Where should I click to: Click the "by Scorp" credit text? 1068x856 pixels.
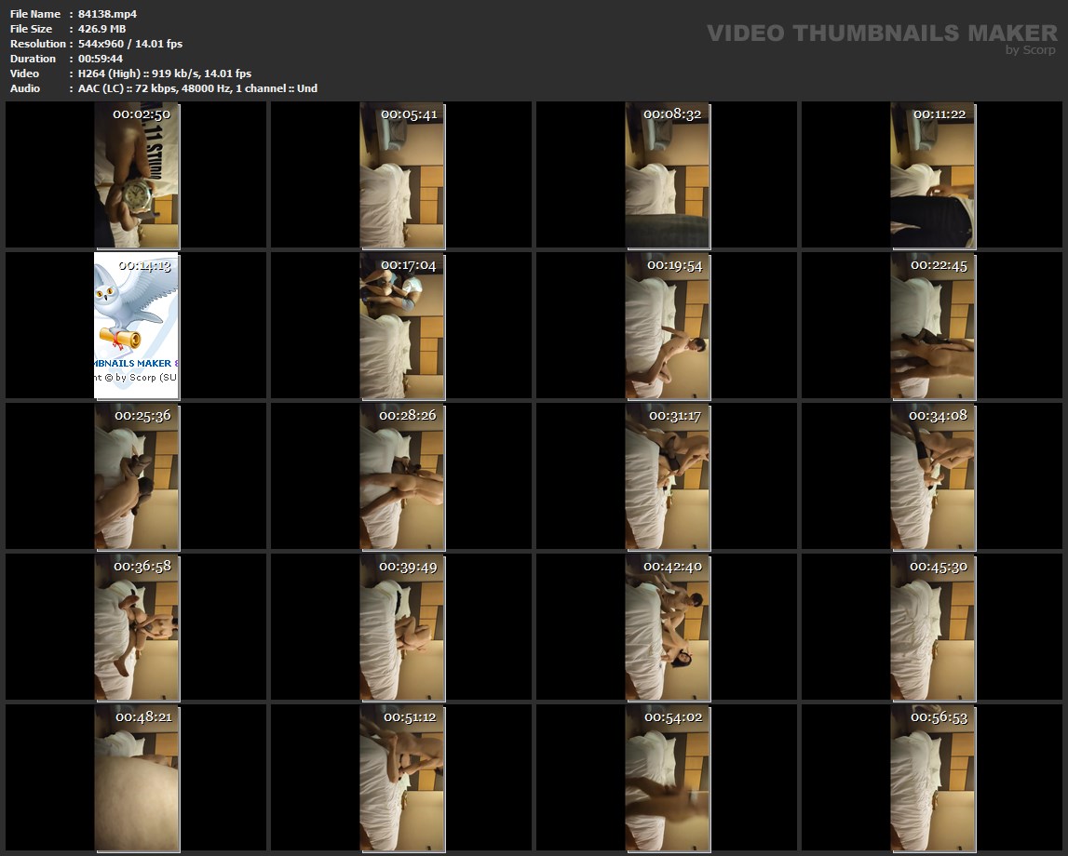pyautogui.click(x=1030, y=50)
